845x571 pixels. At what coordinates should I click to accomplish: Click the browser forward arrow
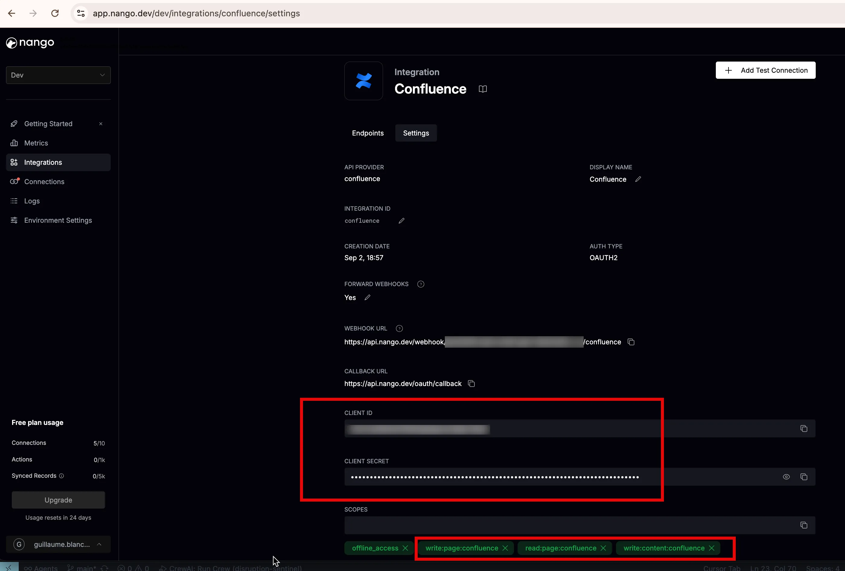click(x=33, y=14)
